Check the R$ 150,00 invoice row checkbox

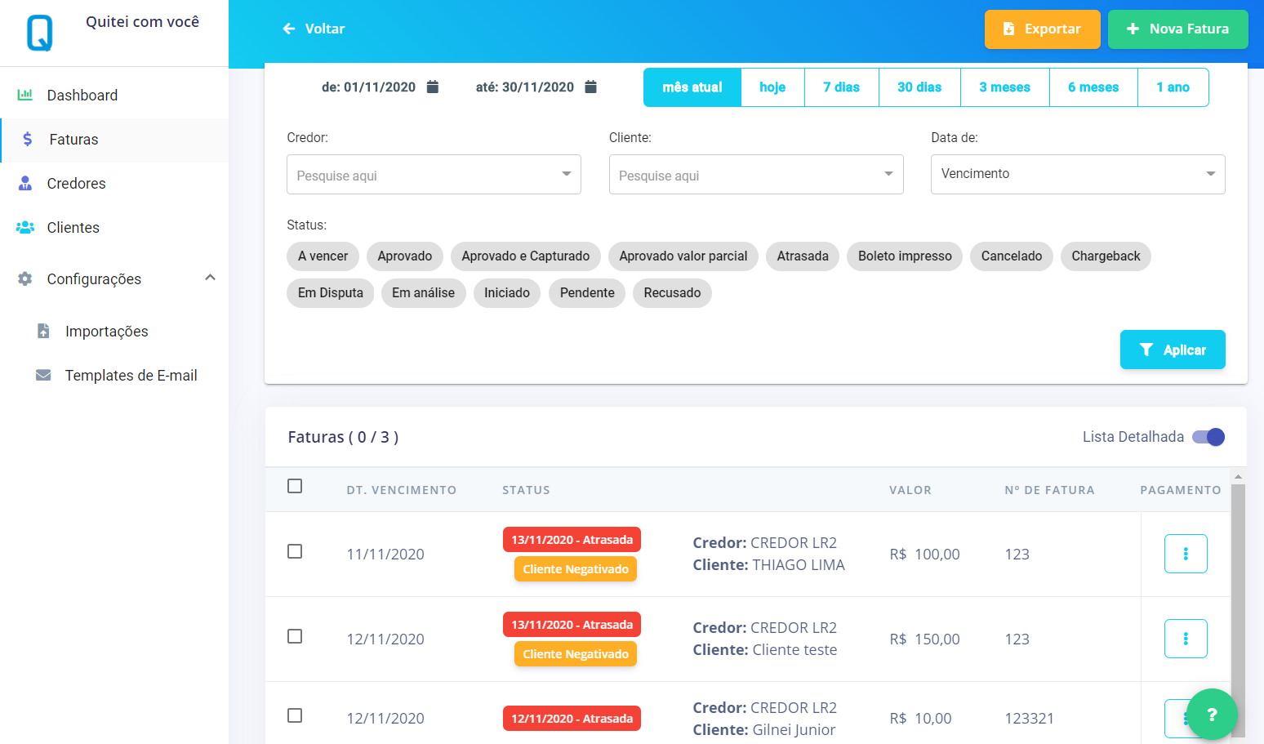point(295,636)
